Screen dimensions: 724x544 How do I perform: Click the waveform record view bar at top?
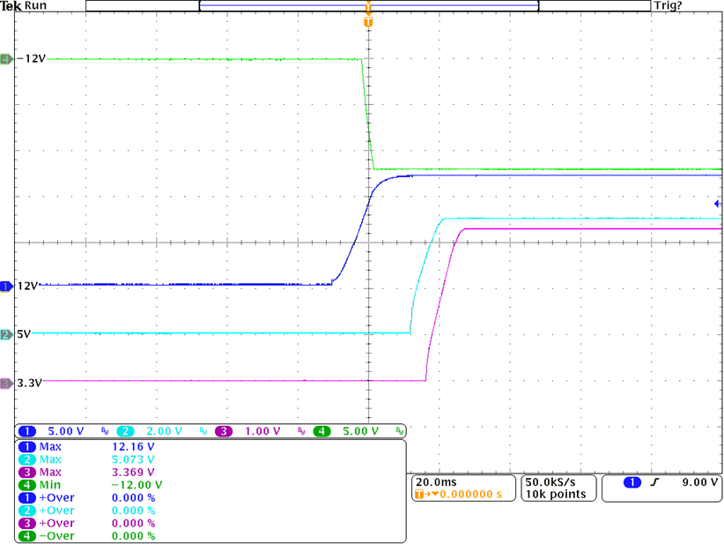[368, 6]
